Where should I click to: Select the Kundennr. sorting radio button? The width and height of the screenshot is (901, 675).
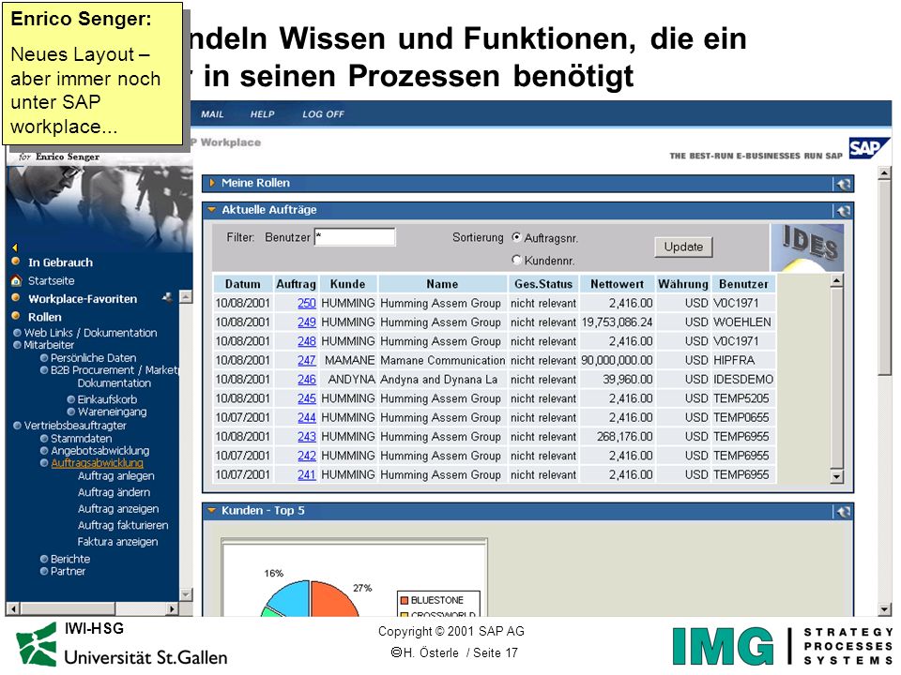coord(516,260)
